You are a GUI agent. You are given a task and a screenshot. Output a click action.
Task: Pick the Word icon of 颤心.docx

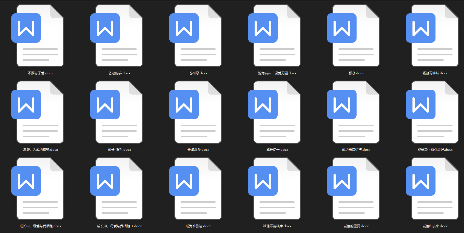pos(353,36)
